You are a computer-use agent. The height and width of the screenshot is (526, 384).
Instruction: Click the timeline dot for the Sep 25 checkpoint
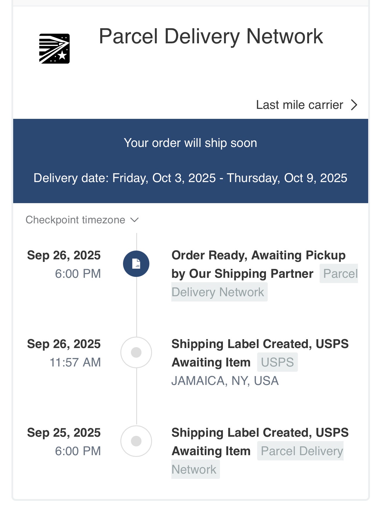point(136,441)
